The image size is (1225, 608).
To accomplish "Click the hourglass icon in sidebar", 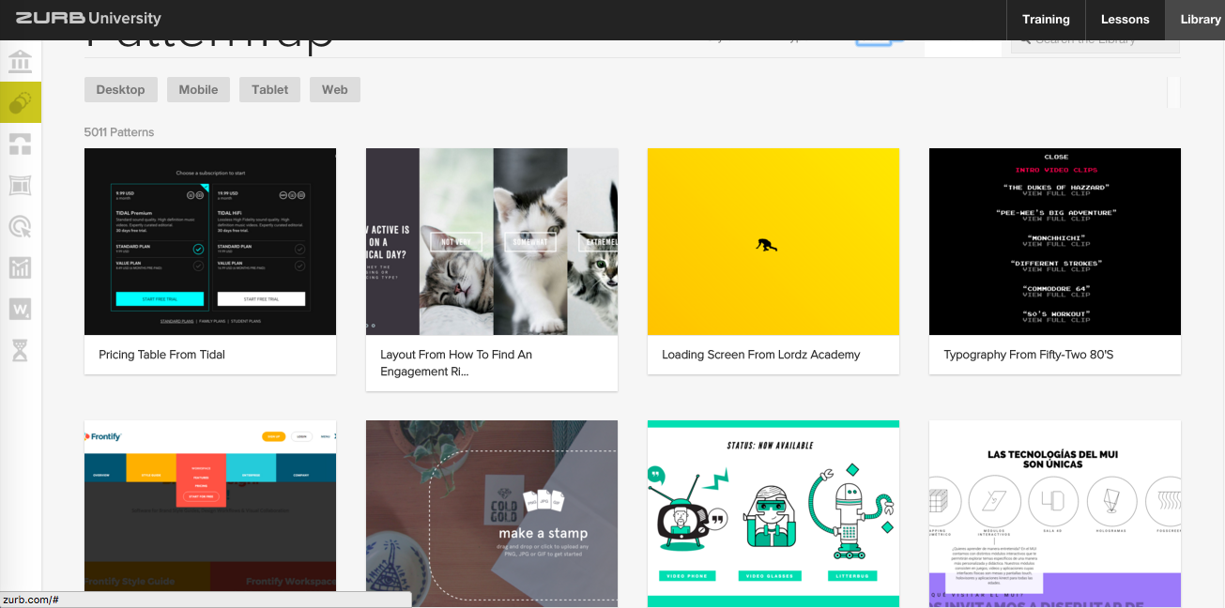I will coord(20,350).
